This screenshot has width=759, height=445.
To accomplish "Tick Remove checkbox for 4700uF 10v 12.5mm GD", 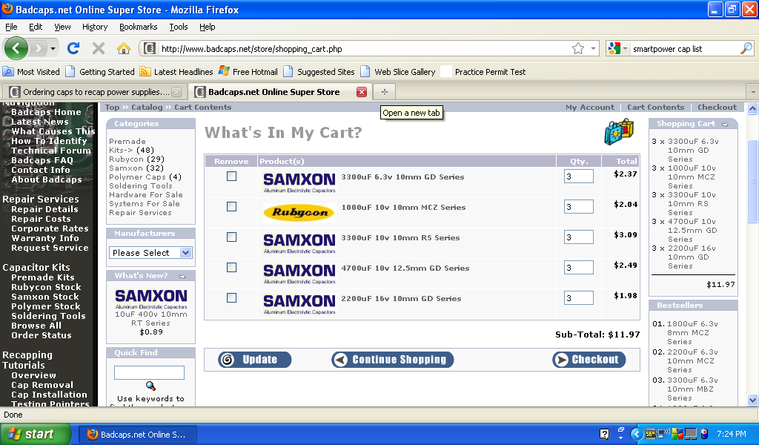I will (x=231, y=268).
